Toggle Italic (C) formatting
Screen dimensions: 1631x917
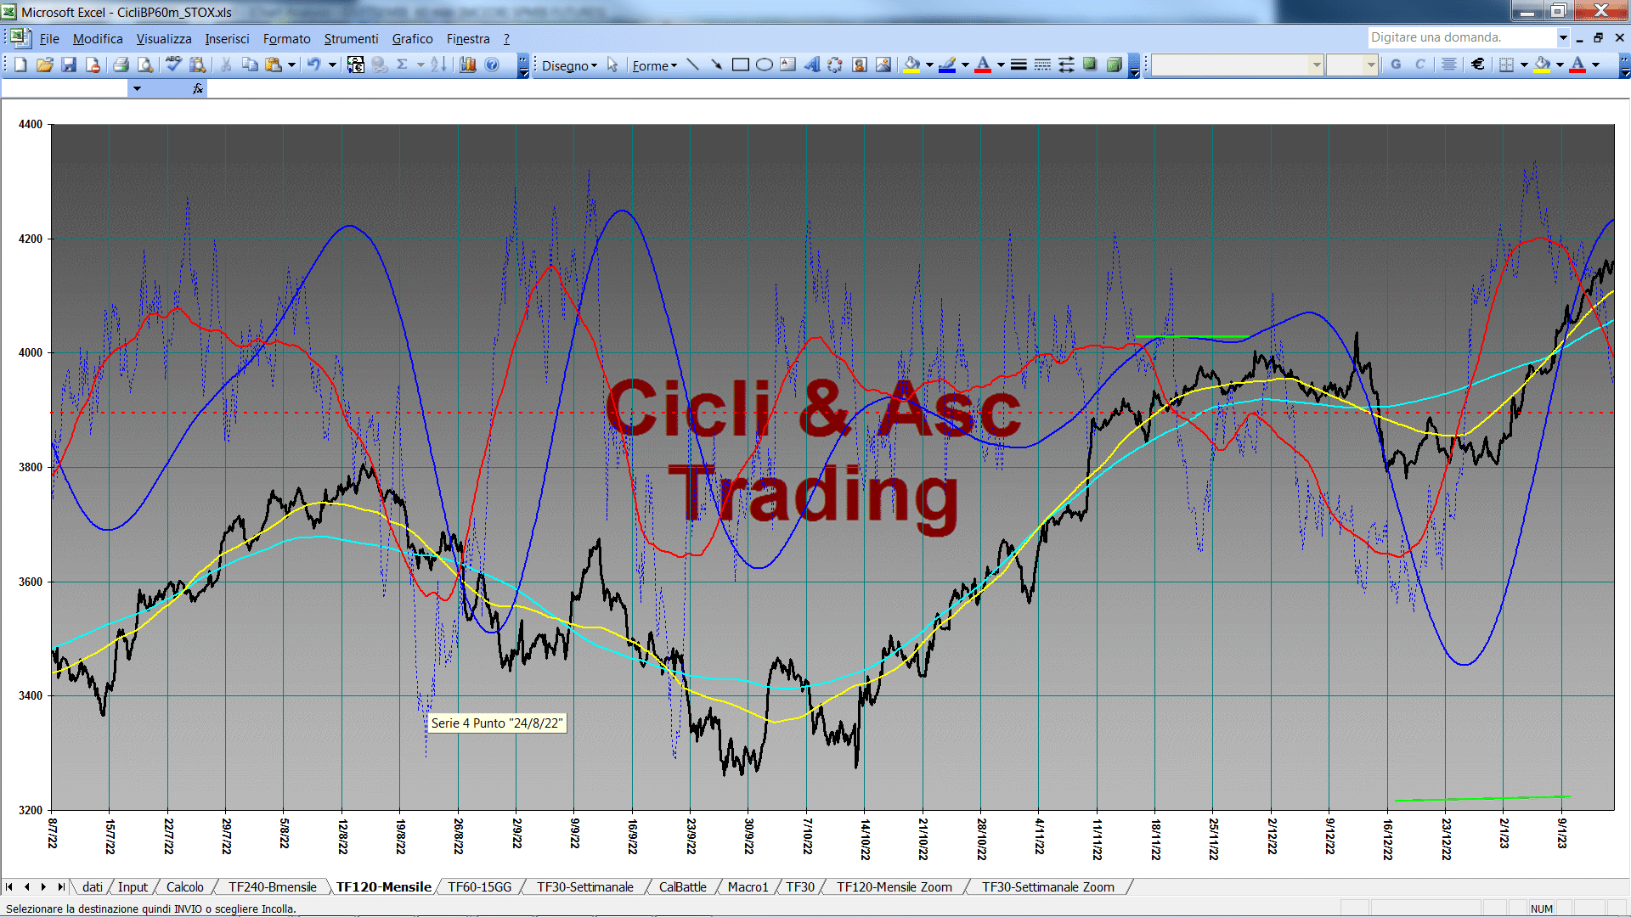click(1420, 65)
